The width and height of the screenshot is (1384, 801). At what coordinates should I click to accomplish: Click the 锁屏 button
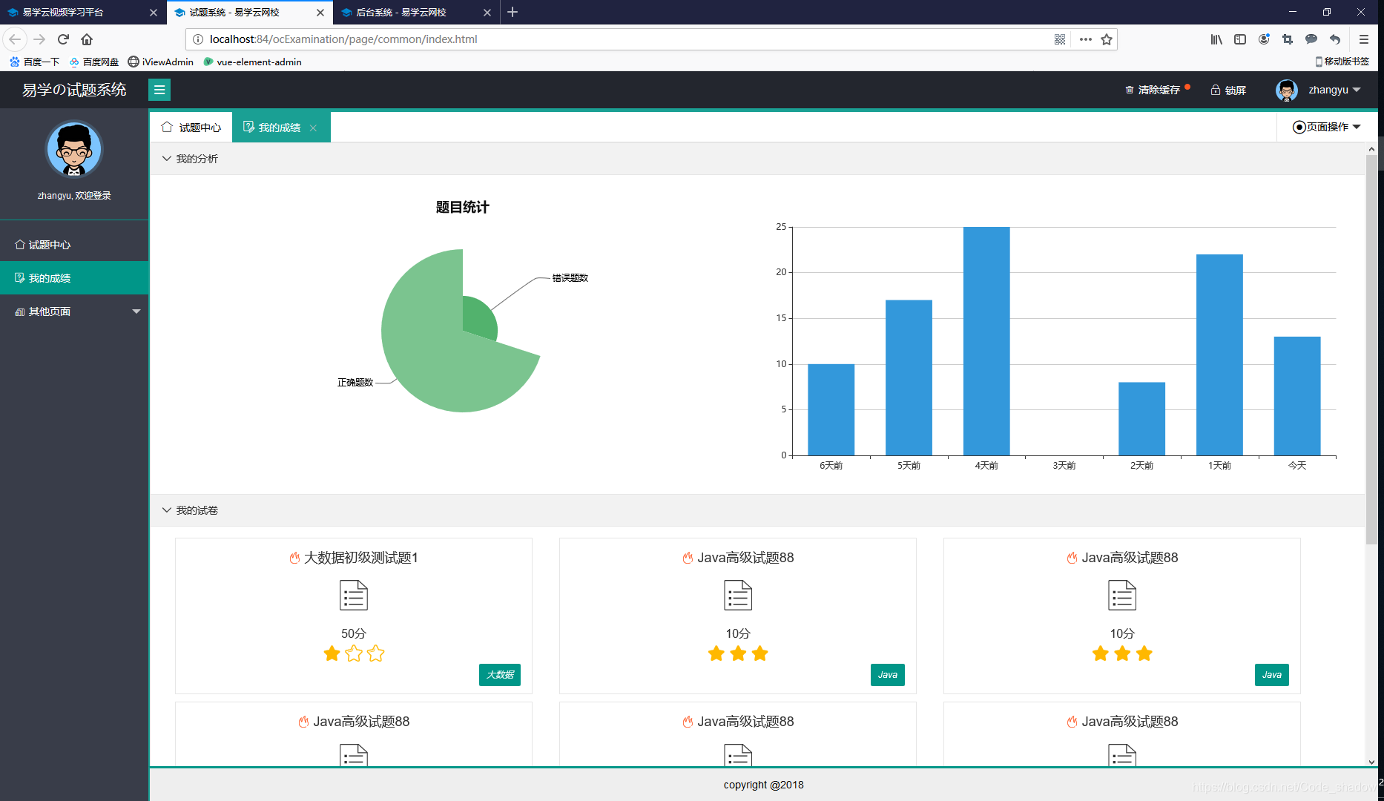[1228, 90]
